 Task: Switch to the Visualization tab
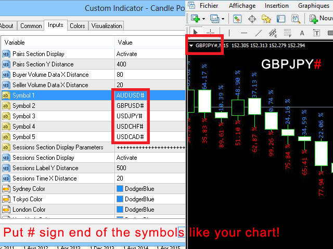(x=107, y=26)
